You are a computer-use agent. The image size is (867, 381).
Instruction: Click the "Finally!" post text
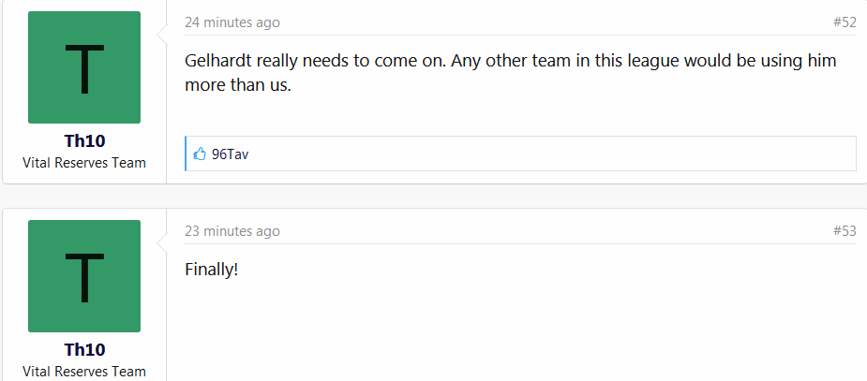pos(212,270)
